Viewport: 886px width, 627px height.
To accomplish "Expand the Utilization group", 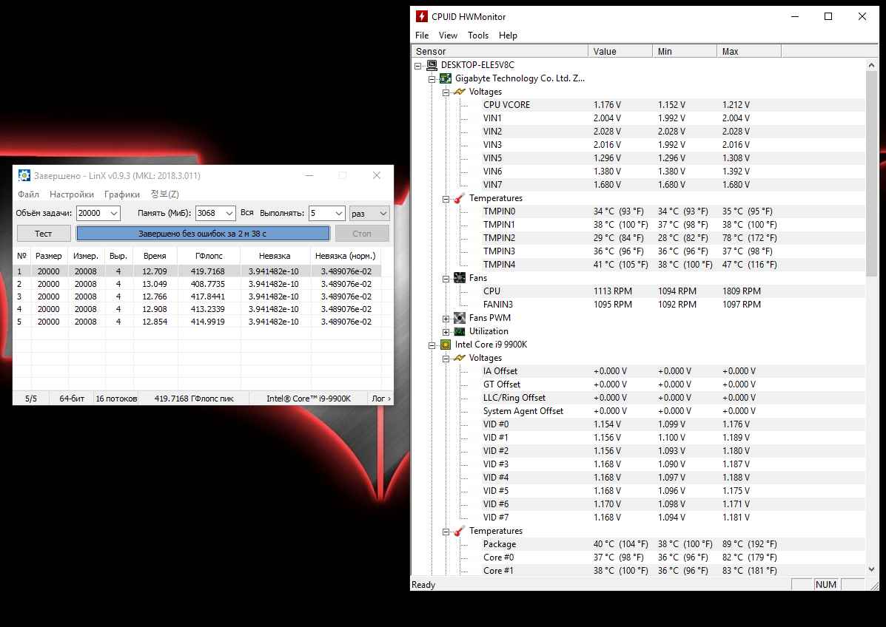I will click(446, 332).
